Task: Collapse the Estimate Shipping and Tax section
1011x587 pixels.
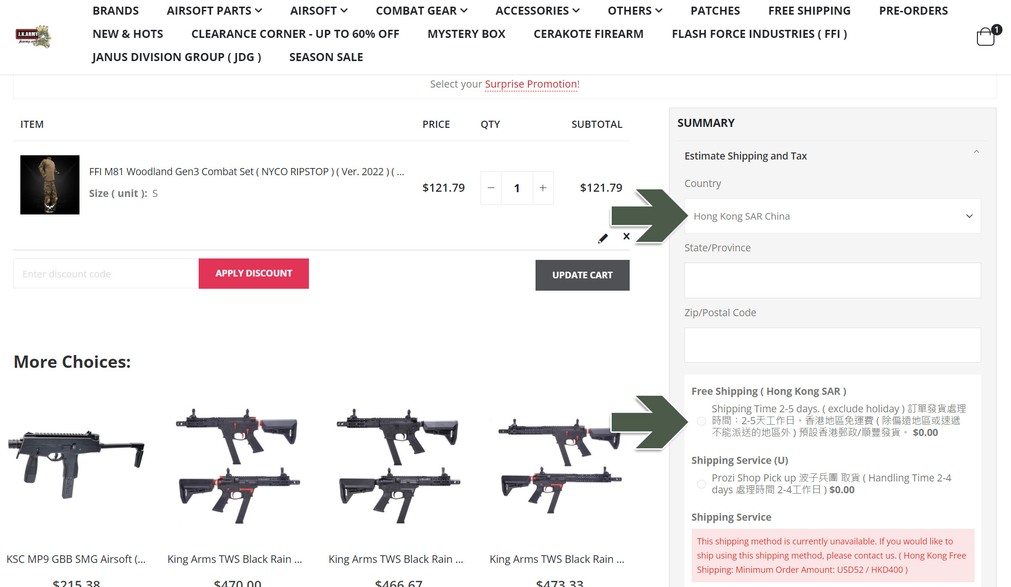Action: pos(976,152)
